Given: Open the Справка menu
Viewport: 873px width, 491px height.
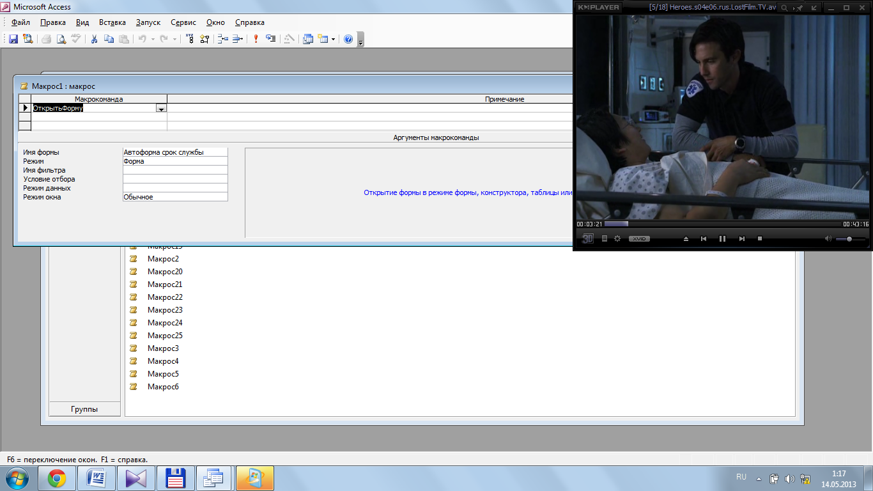Looking at the screenshot, I should [x=250, y=22].
